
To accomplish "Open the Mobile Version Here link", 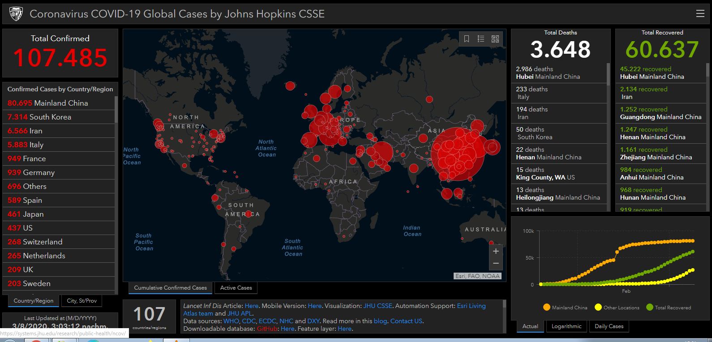I will [x=315, y=306].
